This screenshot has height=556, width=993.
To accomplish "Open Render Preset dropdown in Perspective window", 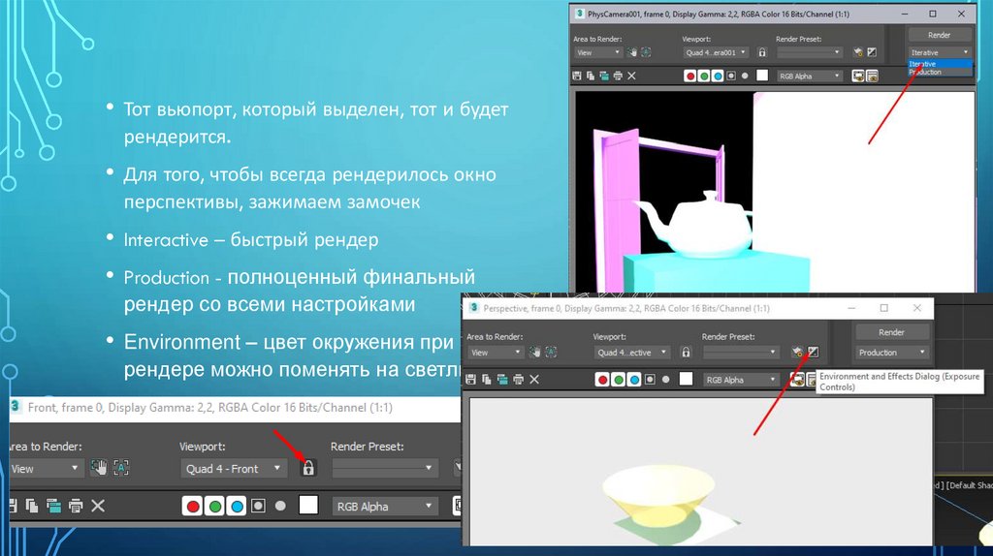I will pyautogui.click(x=742, y=353).
